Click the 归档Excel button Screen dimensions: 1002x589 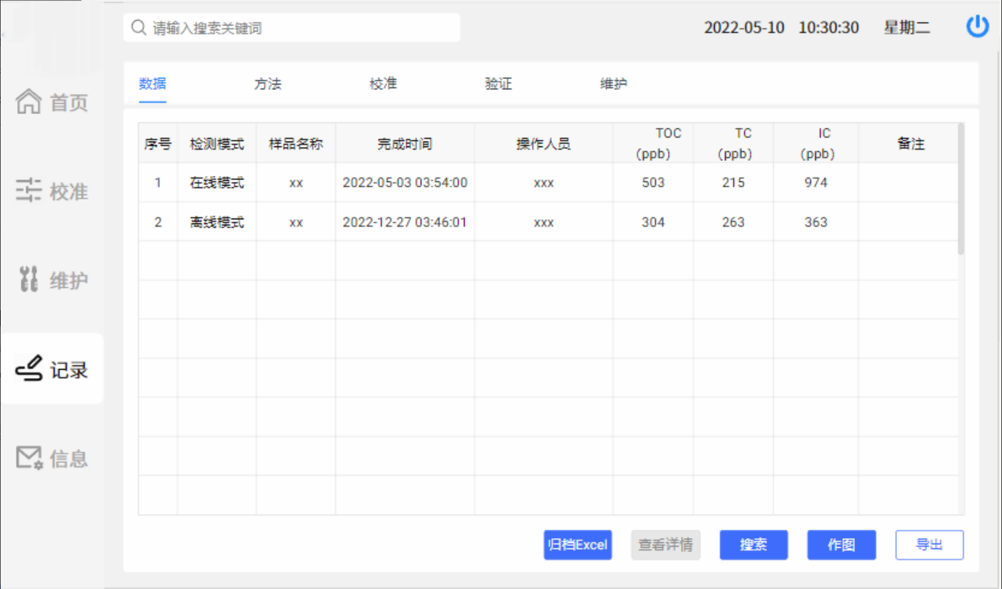click(577, 545)
